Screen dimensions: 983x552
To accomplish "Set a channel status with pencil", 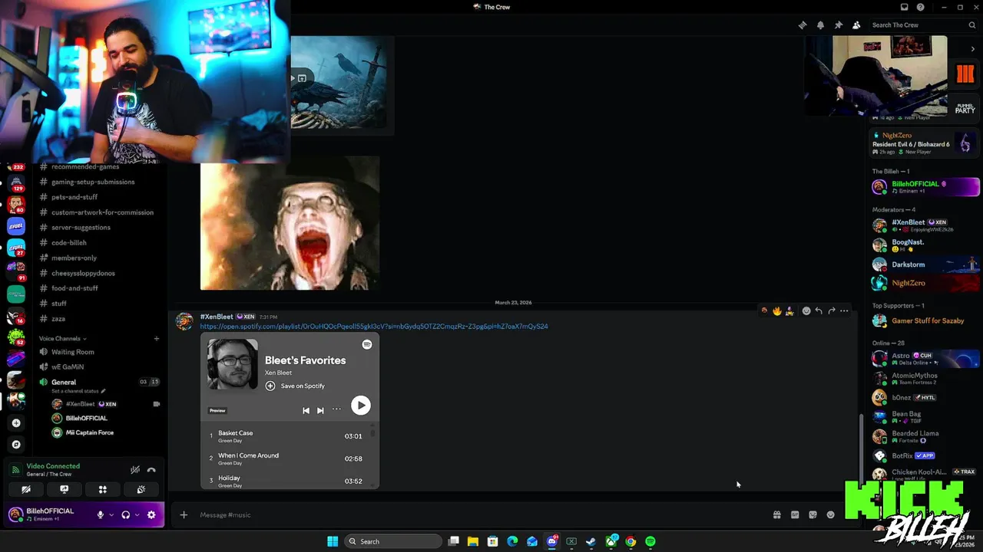I will coord(78,391).
